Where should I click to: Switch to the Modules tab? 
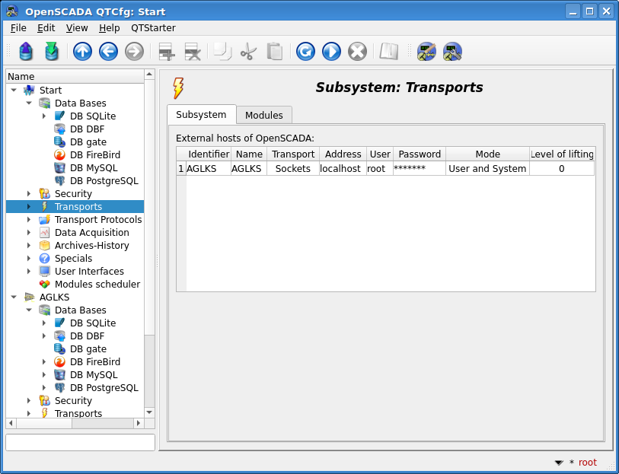263,115
